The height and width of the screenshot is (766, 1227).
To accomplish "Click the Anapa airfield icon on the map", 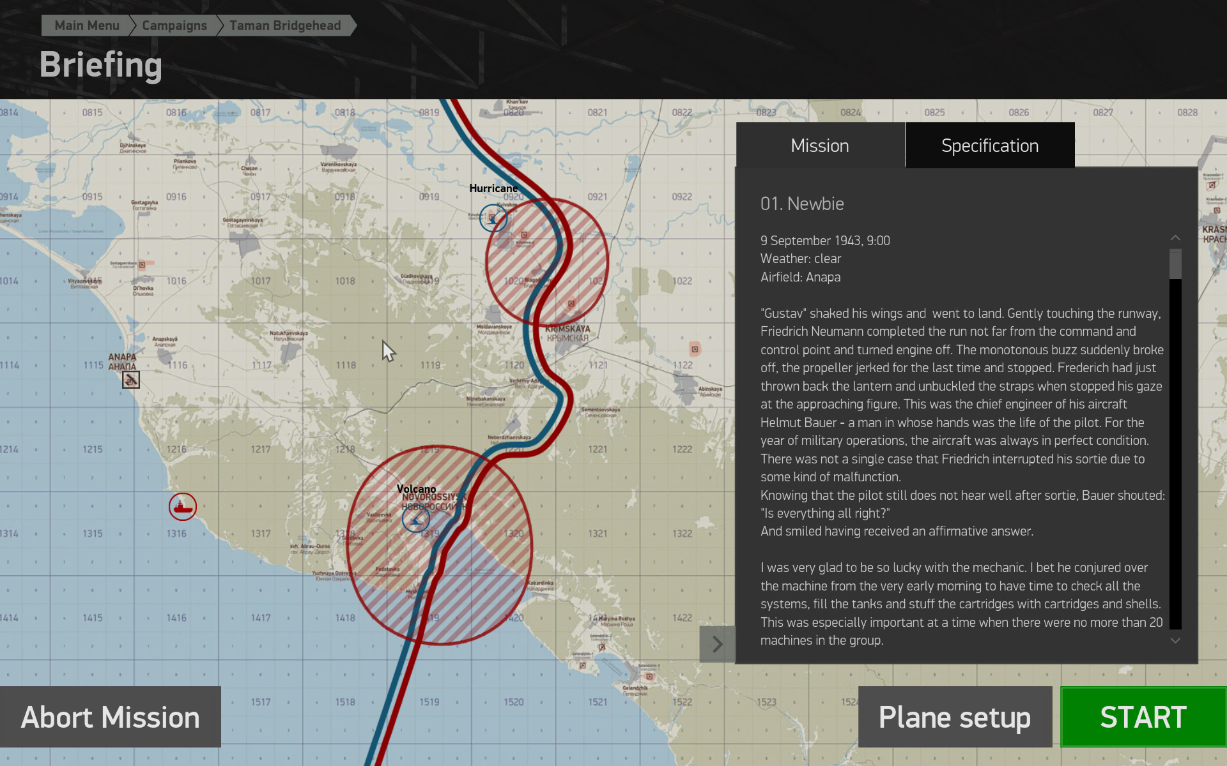I will point(131,380).
